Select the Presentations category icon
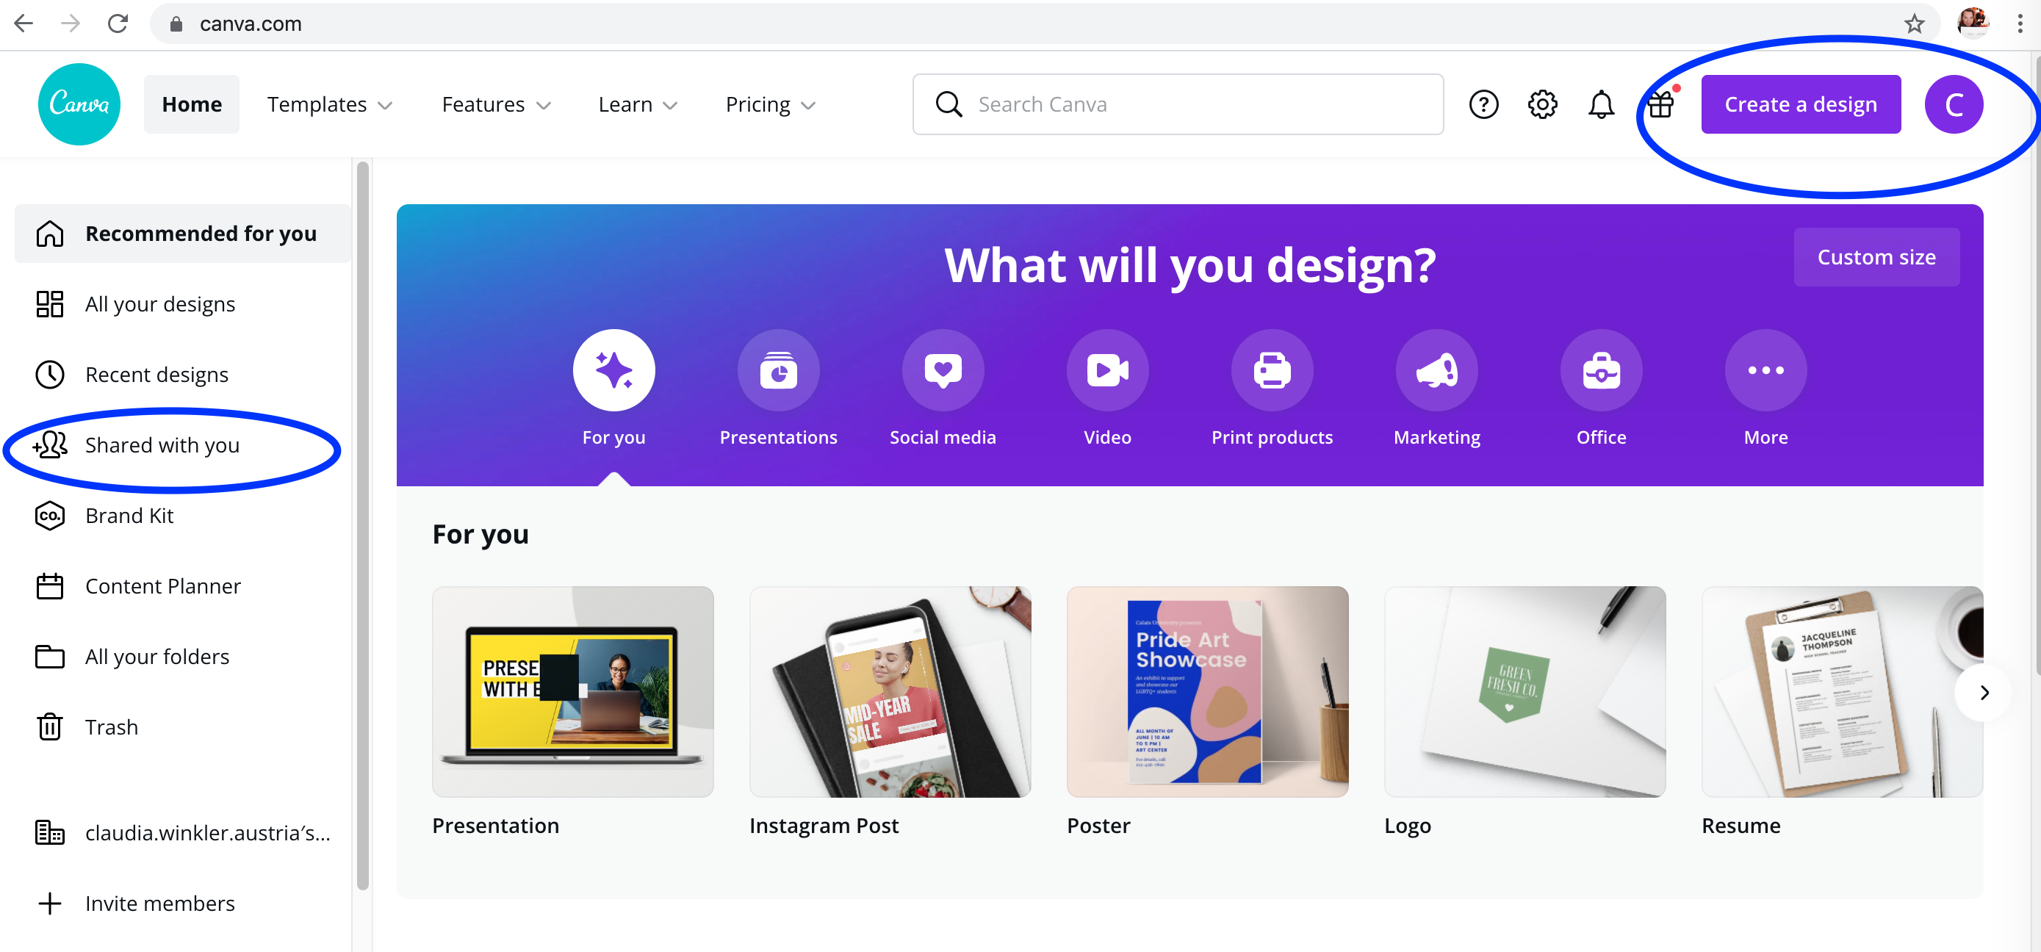Viewport: 2041px width, 952px height. click(778, 370)
